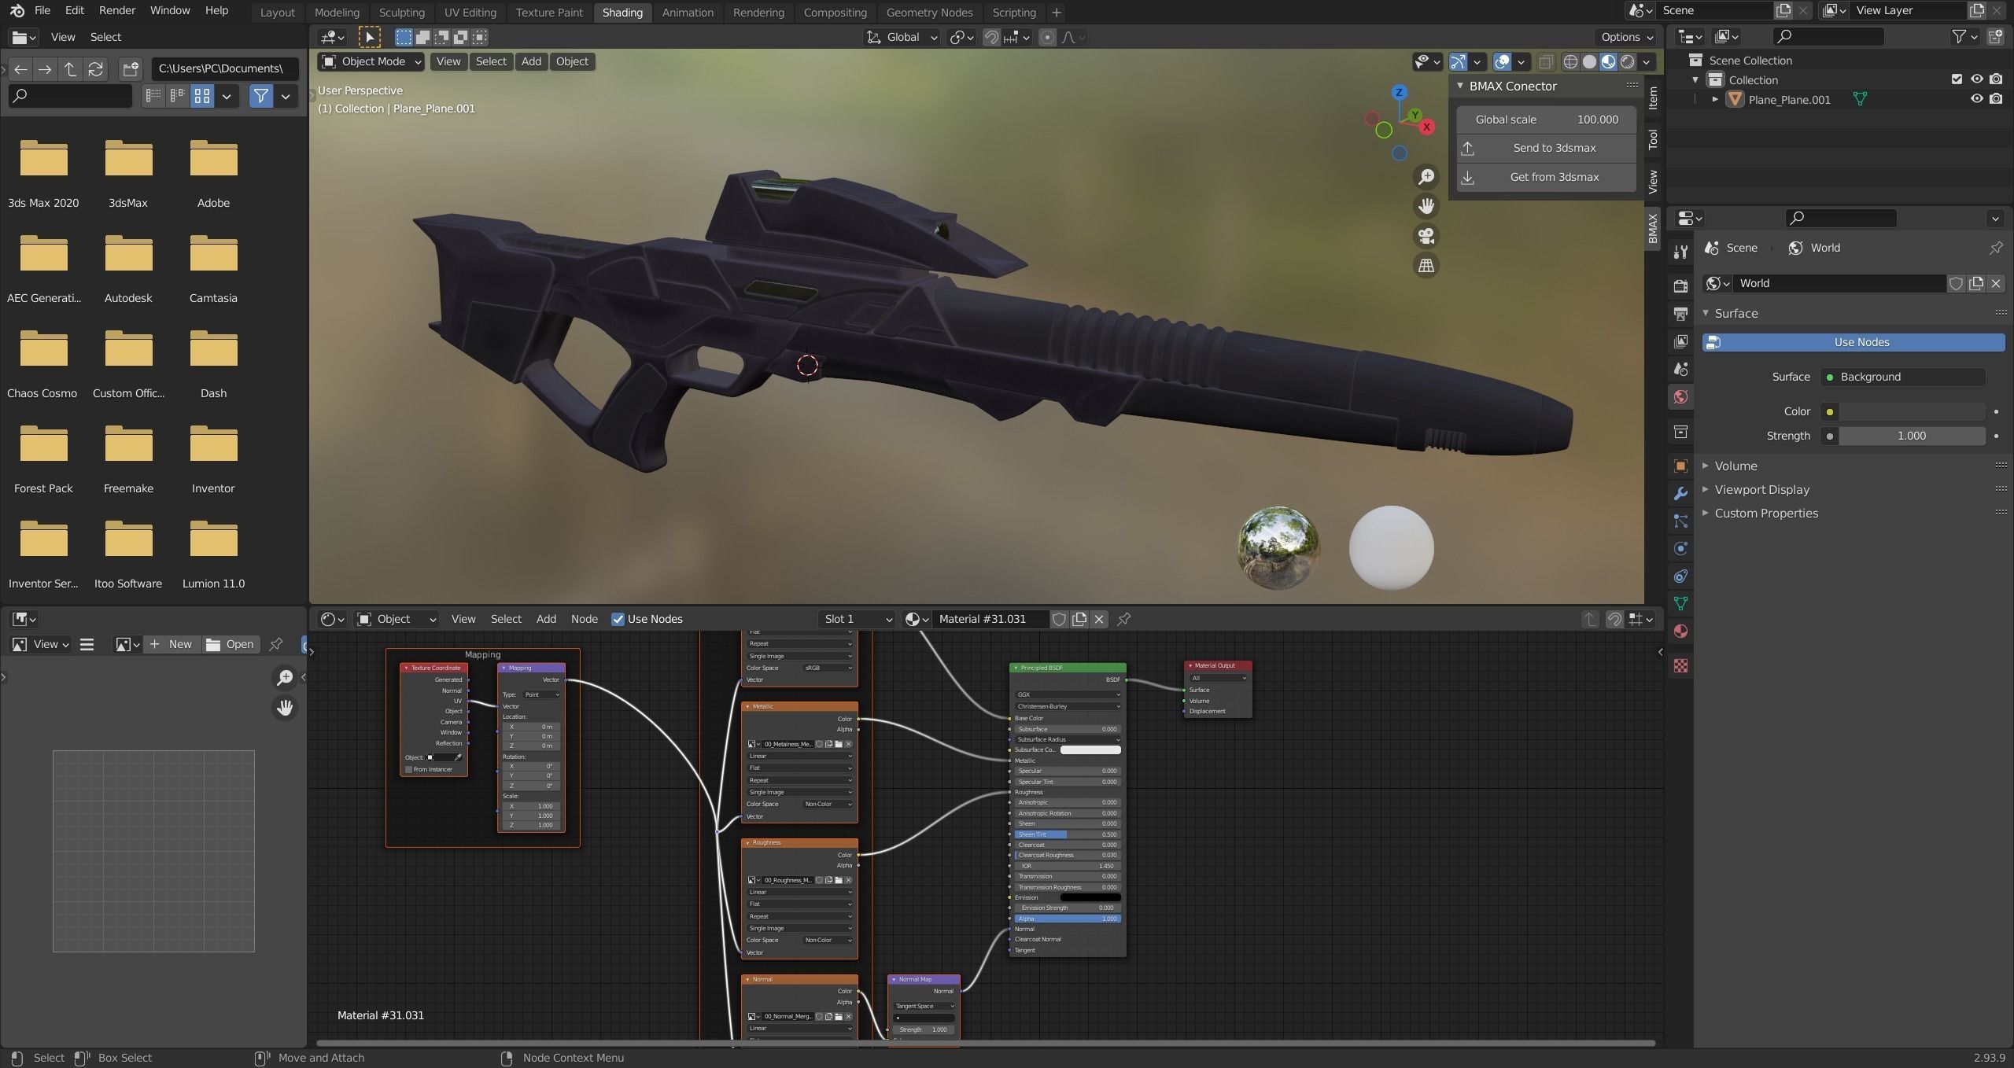Click the Global scale value field
The height and width of the screenshot is (1068, 2014).
click(1546, 120)
